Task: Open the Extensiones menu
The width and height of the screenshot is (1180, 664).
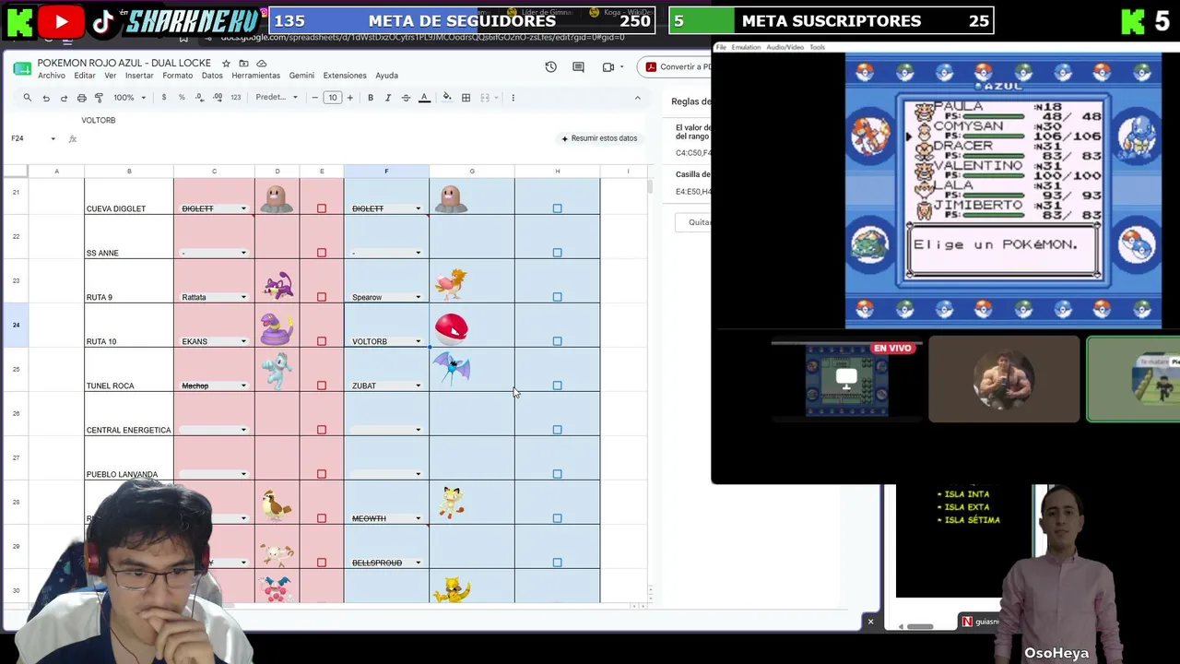Action: click(x=345, y=76)
